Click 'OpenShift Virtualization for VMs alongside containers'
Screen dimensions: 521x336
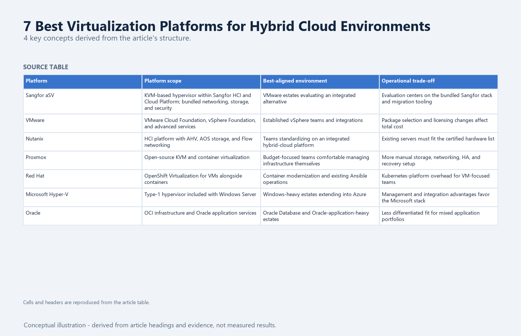point(201,179)
